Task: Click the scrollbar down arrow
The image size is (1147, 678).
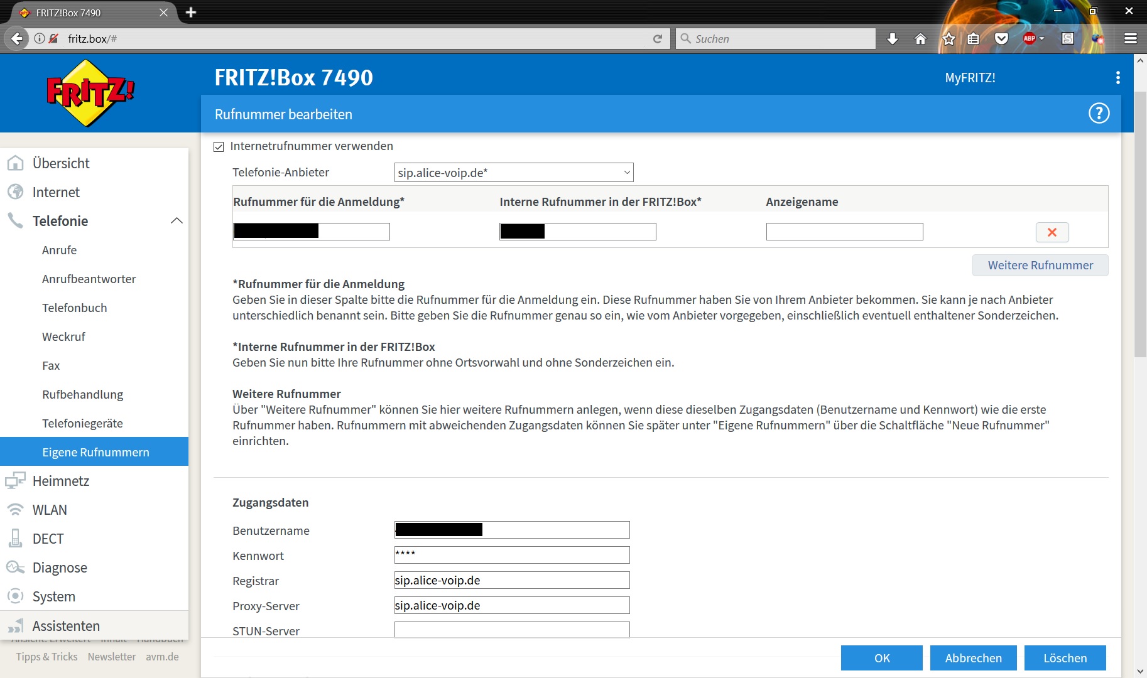Action: click(1140, 671)
